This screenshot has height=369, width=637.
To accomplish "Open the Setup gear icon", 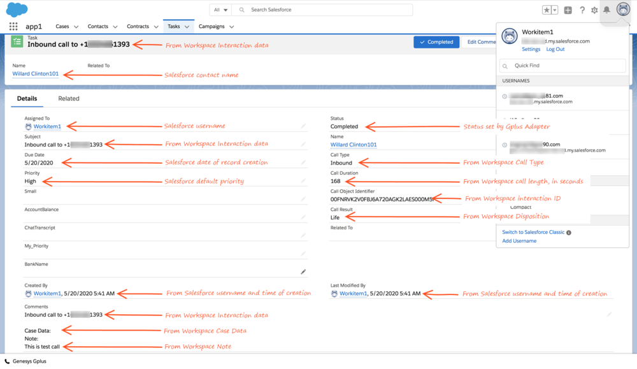I will pos(595,10).
